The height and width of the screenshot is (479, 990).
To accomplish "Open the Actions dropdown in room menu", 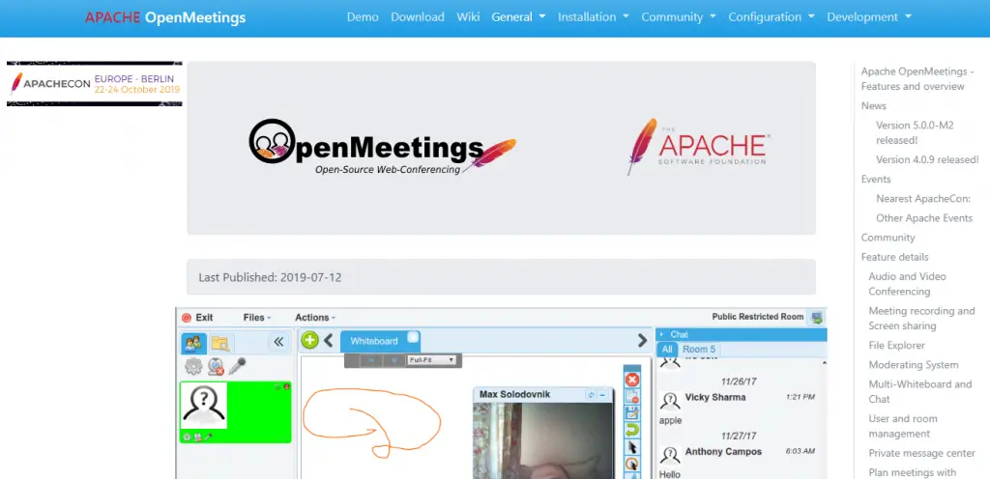I will (315, 318).
